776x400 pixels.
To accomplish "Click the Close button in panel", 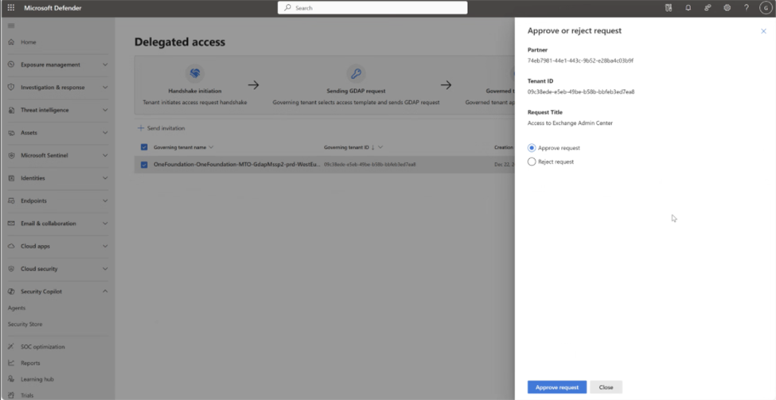I will (x=606, y=387).
